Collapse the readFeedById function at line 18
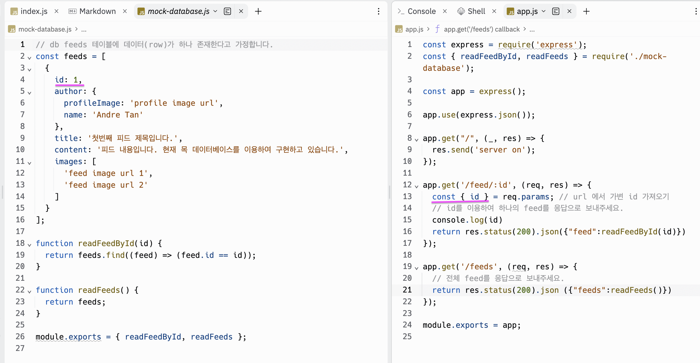 click(29, 245)
